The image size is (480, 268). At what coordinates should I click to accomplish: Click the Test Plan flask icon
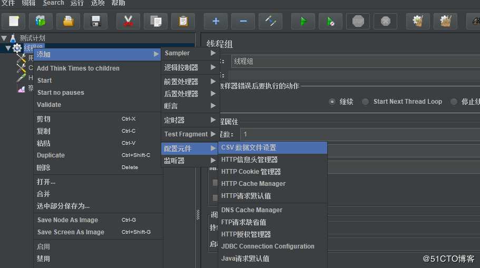click(13, 38)
